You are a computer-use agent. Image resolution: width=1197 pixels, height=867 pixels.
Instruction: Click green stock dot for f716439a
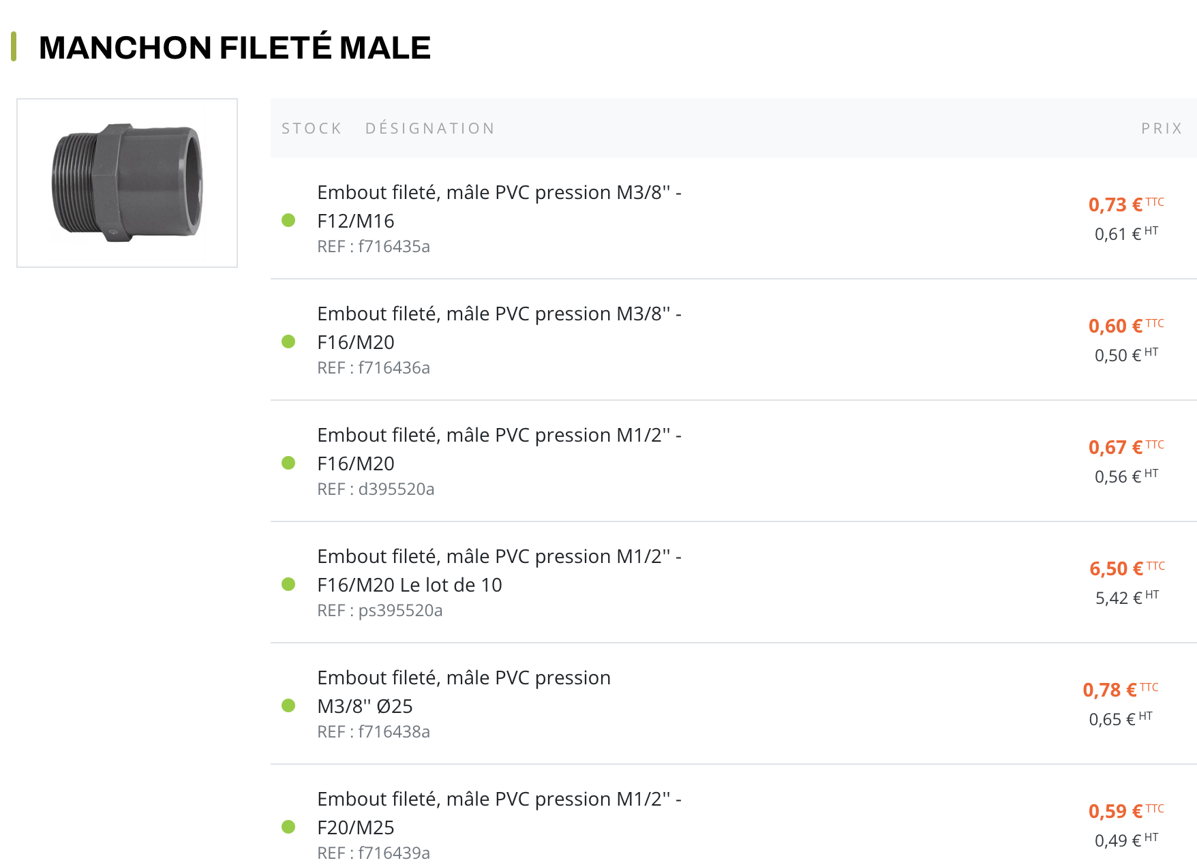point(288,827)
